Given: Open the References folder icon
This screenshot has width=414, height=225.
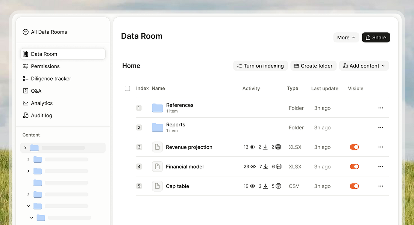Looking at the screenshot, I should (x=157, y=108).
